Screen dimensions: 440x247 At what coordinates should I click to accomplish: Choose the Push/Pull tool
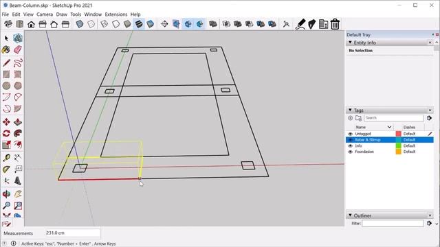(18, 122)
